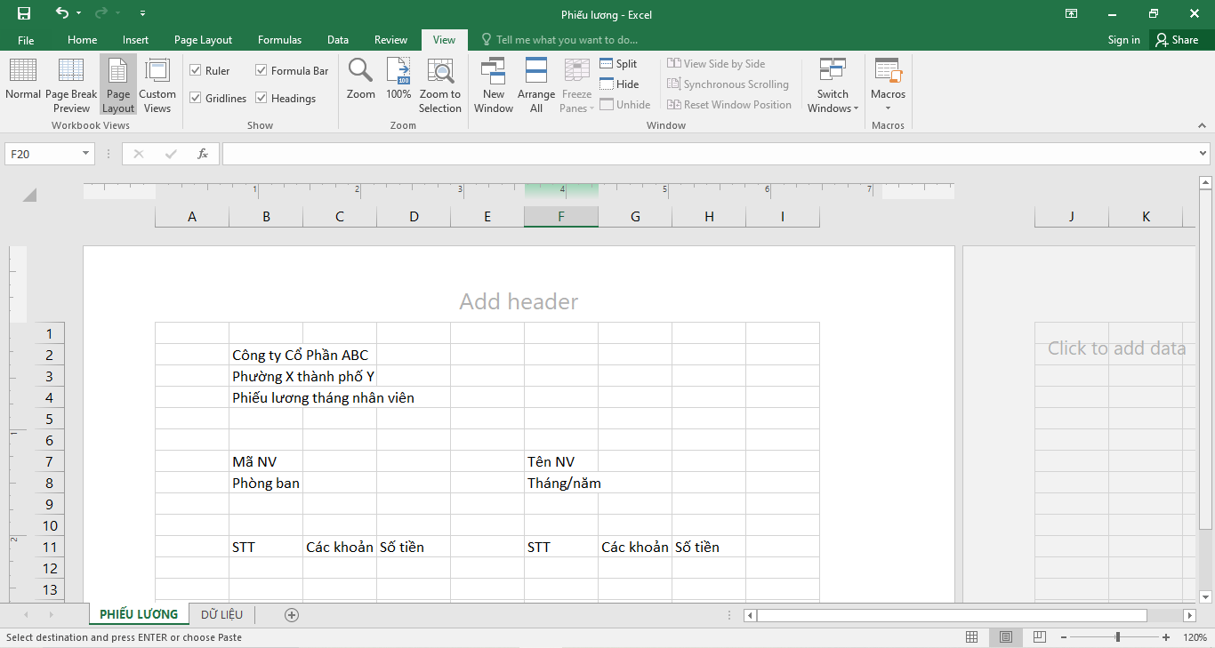1215x648 pixels.
Task: Set zoom to 100%
Action: [x=398, y=79]
